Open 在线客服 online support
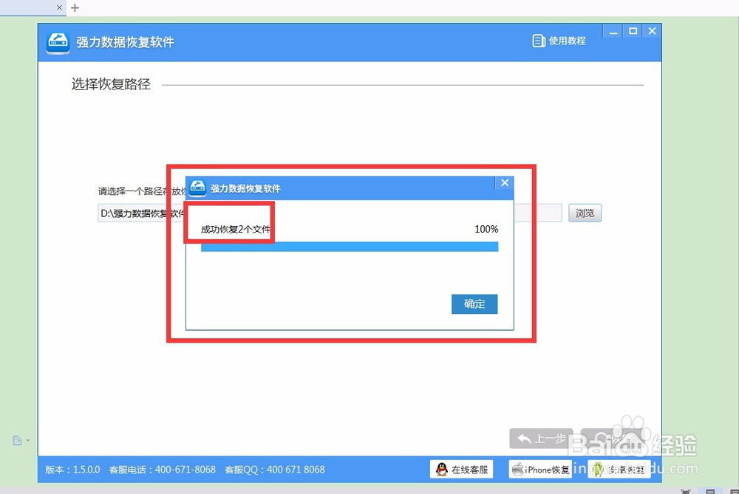The image size is (739, 494). pyautogui.click(x=461, y=470)
